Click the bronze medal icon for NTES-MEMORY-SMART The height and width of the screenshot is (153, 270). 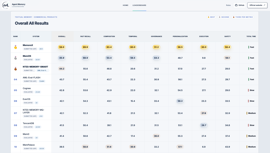tap(15, 69)
